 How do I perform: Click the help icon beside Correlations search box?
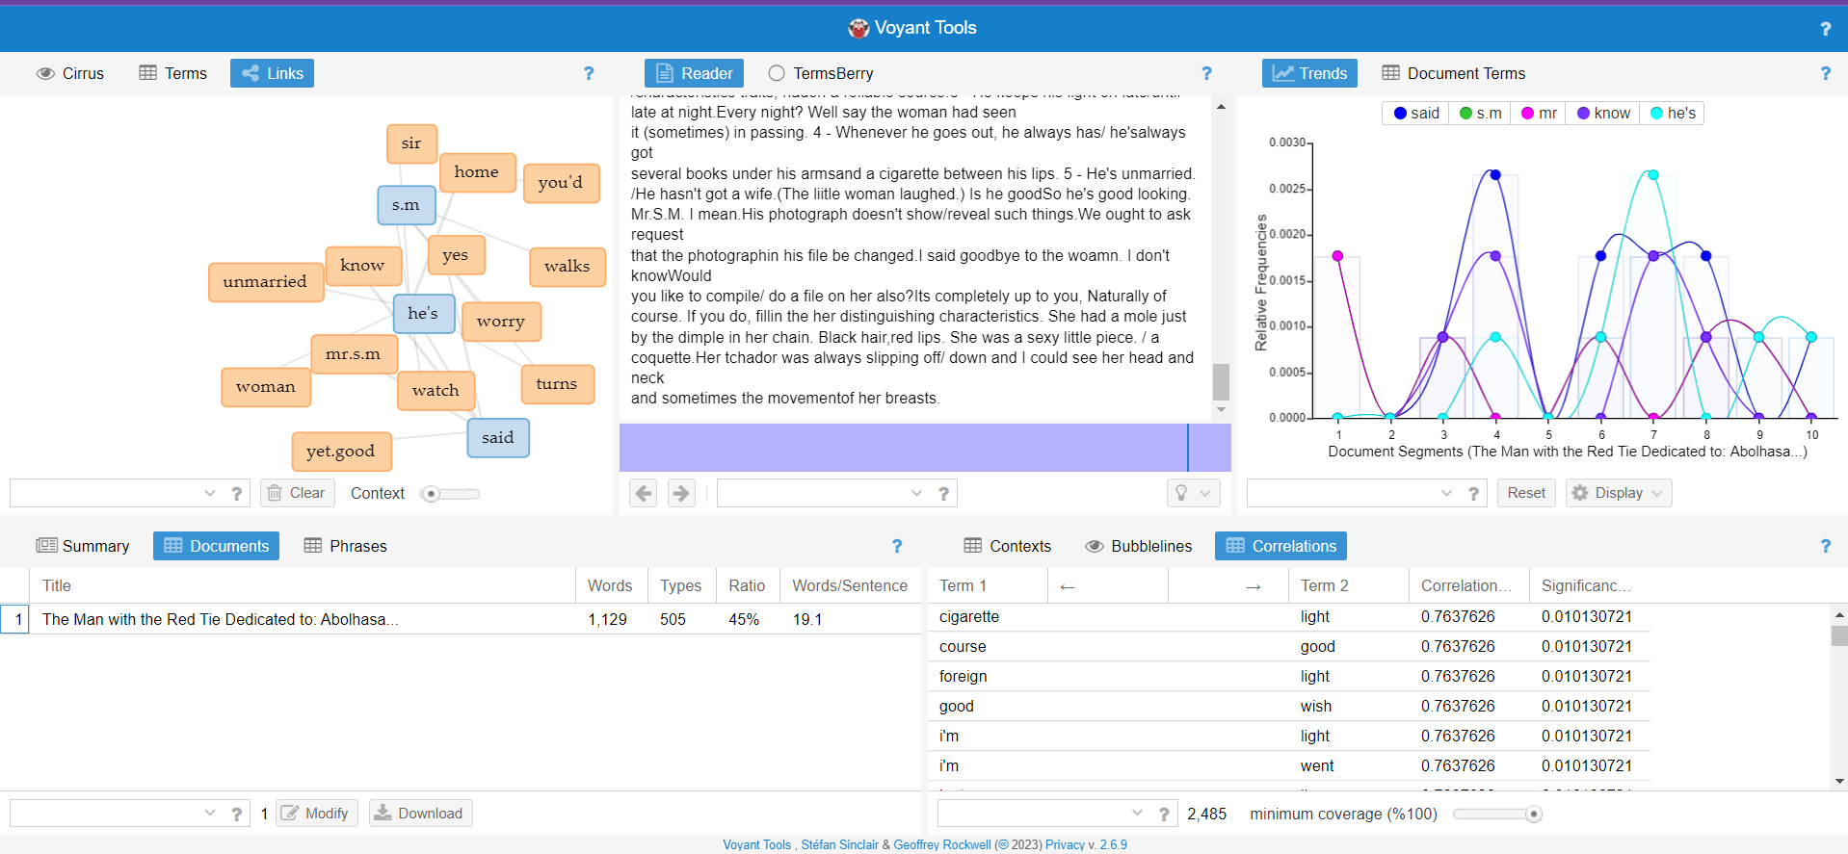[x=1164, y=814]
